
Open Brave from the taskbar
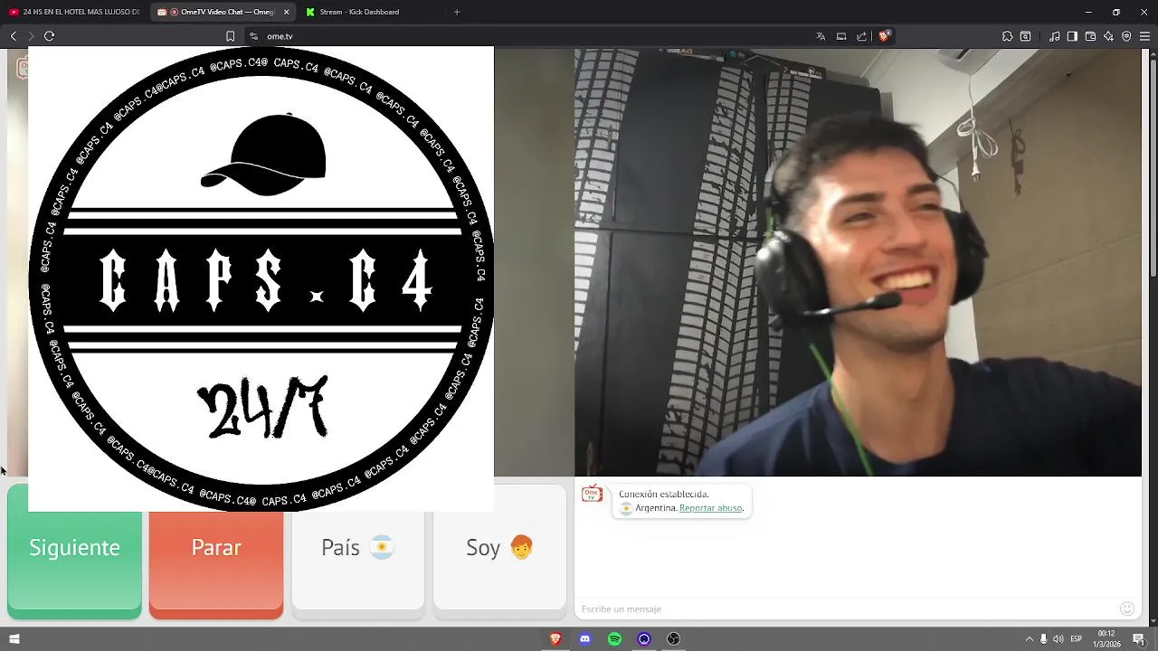coord(555,639)
